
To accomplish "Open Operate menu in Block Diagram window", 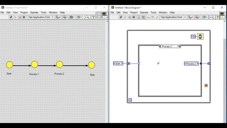I will (x=144, y=12).
